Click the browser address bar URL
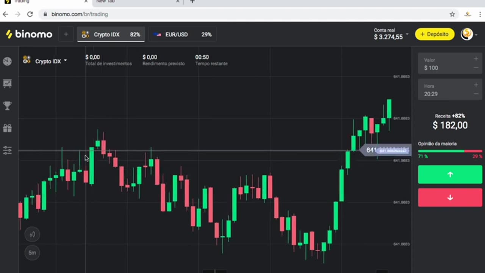This screenshot has width=485, height=273. (x=80, y=14)
